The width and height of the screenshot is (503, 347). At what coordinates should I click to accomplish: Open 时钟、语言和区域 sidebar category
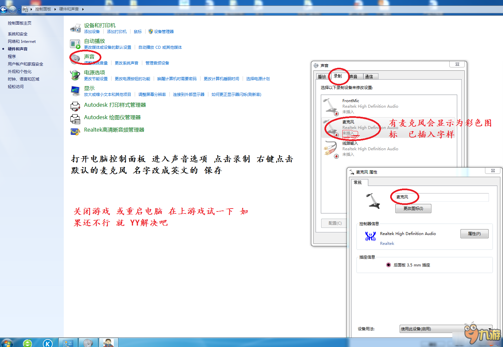(24, 79)
